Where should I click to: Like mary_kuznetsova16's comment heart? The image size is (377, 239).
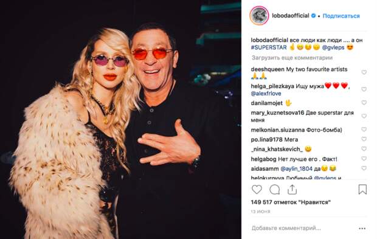click(364, 116)
